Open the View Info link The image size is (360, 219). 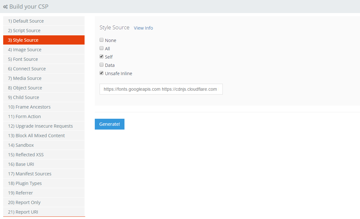[x=143, y=28]
